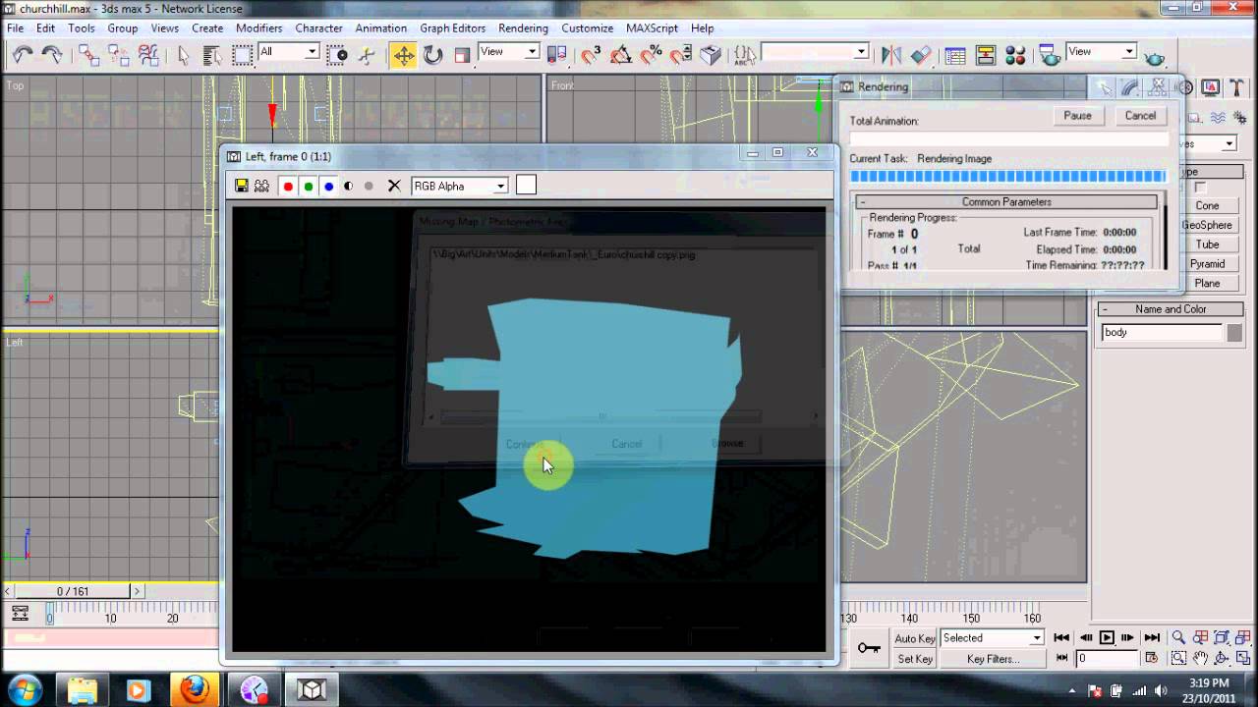
Task: Toggle the Set Key mode button
Action: coord(914,659)
